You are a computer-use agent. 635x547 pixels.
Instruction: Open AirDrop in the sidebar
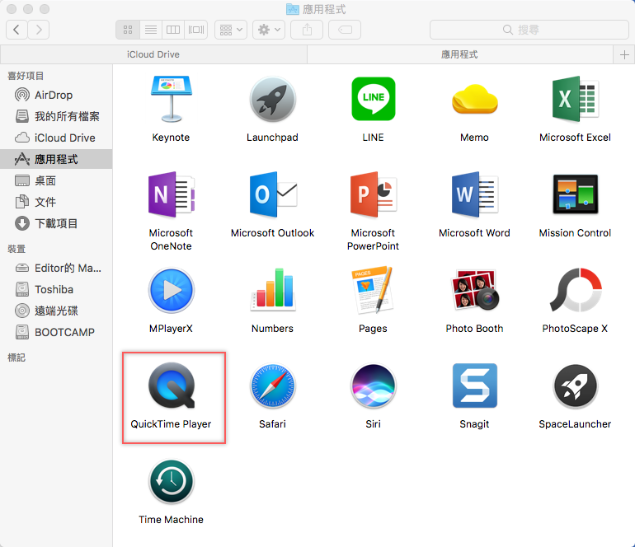56,95
